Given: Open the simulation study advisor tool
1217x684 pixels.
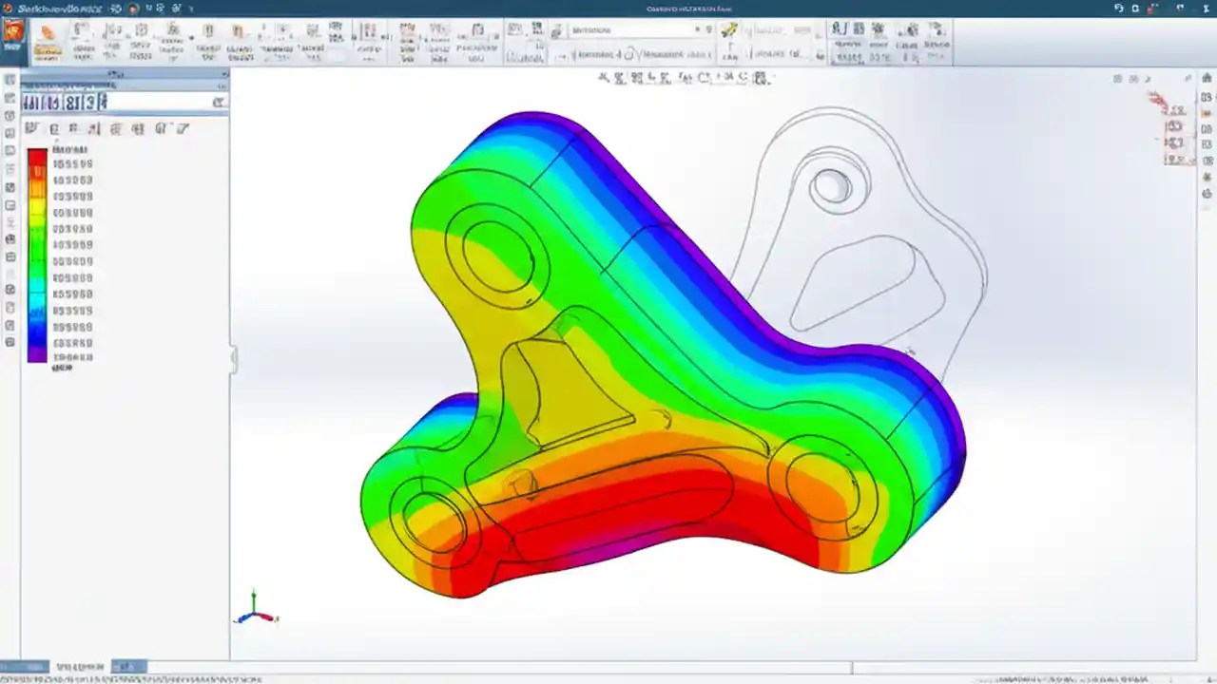Looking at the screenshot, I should pyautogui.click(x=46, y=38).
